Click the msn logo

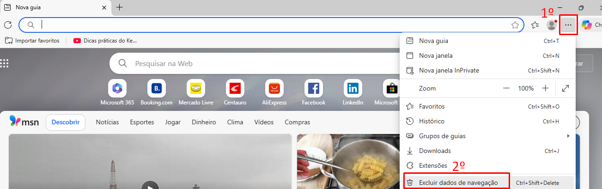click(24, 122)
